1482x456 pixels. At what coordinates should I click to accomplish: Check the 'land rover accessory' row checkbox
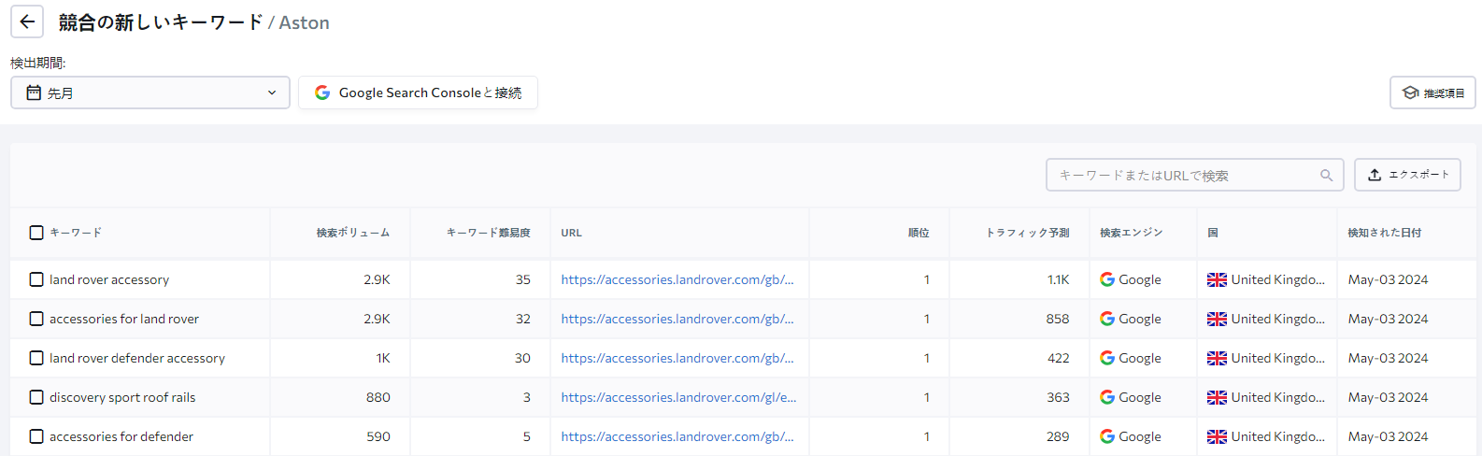[36, 279]
